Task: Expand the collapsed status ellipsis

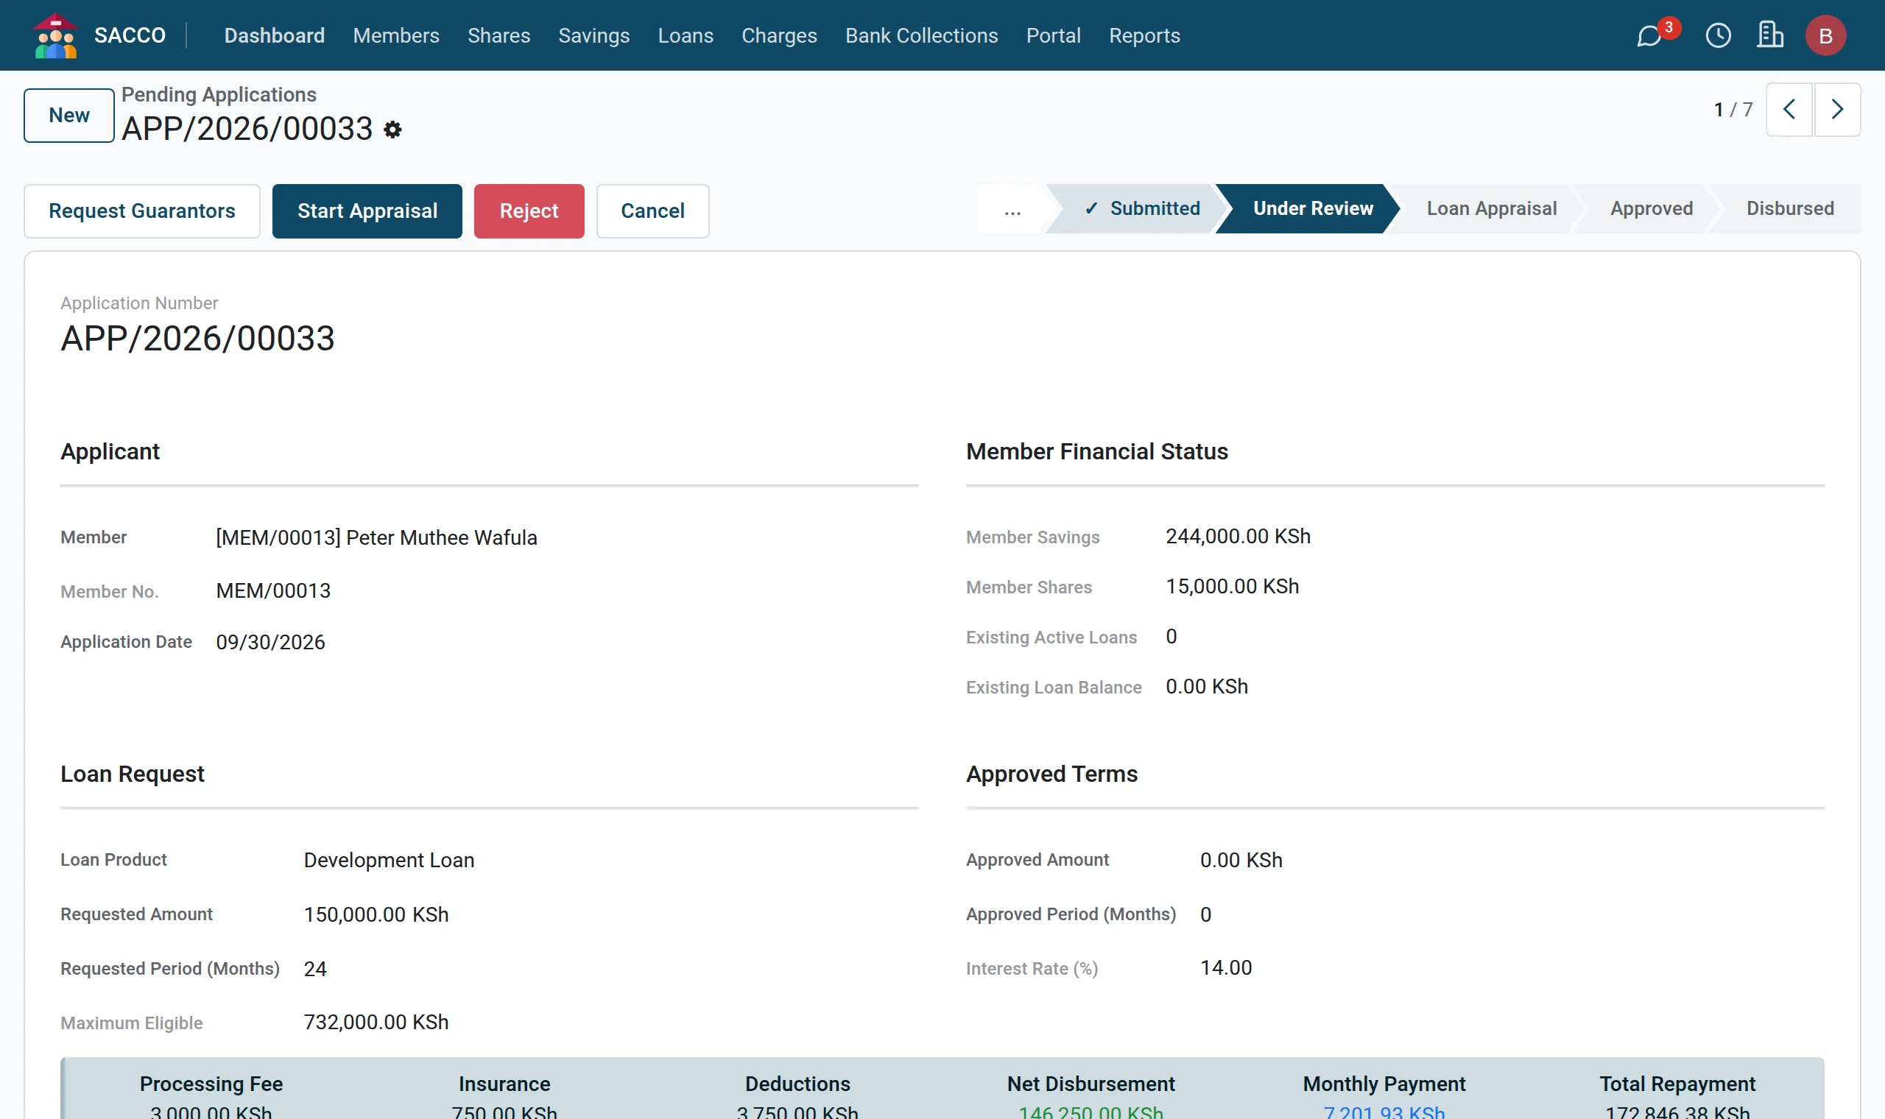Action: point(1012,209)
